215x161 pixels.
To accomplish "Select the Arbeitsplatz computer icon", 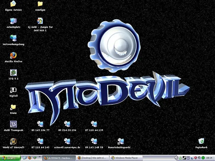I will (x=13, y=21).
